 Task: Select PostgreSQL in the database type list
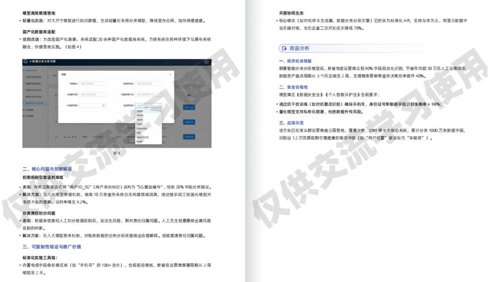[143, 128]
